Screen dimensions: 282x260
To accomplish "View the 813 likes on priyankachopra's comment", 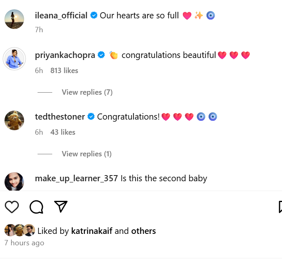I will click(64, 71).
